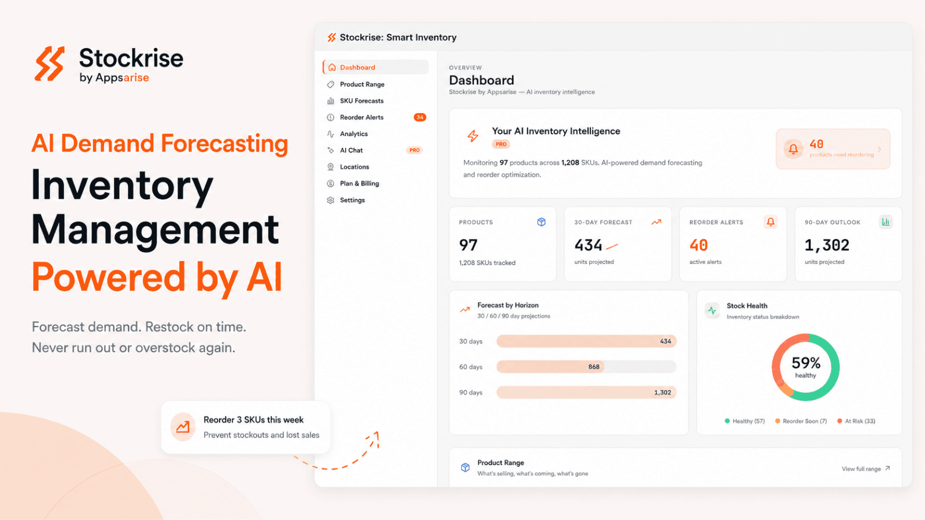Click the Products card value 97
This screenshot has width=925, height=520.
(x=468, y=245)
